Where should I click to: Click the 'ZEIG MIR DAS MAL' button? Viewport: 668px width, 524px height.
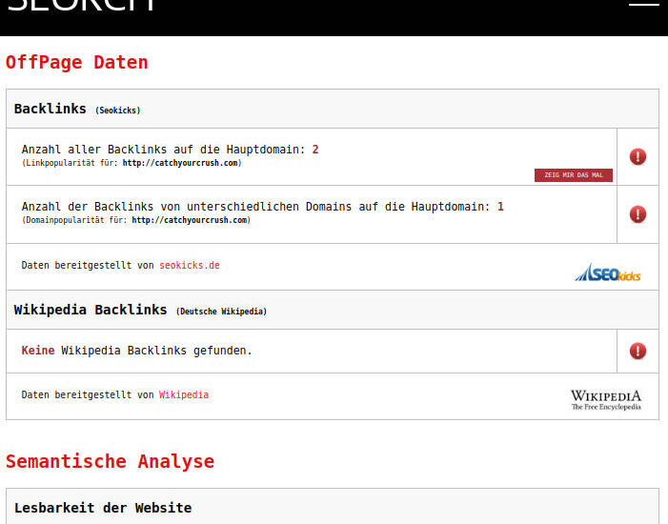[574, 175]
